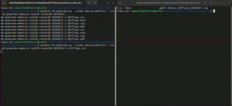Click the 20260521-2-20tflops.log file name
Viewport: 232px width, 106px height.
(x=43, y=36)
